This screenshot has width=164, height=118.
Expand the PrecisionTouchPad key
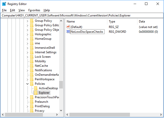27,97
